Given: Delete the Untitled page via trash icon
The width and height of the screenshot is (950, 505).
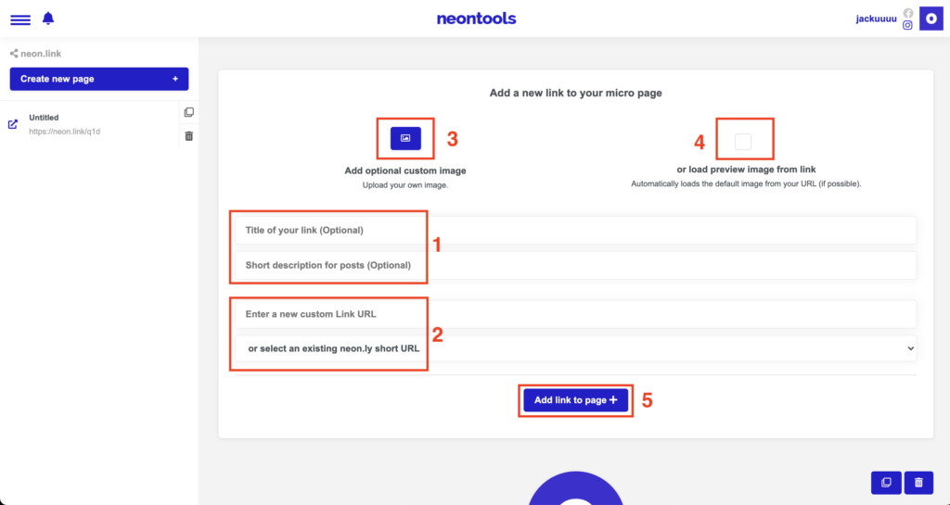Looking at the screenshot, I should [x=189, y=136].
